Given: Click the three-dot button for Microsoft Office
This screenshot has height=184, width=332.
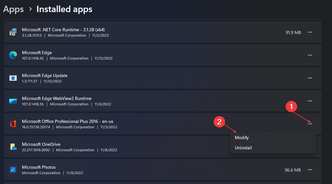Looking at the screenshot, I should [310, 124].
